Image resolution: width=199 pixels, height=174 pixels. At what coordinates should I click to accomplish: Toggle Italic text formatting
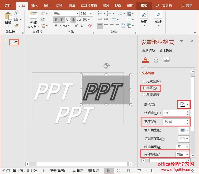[x=61, y=20]
